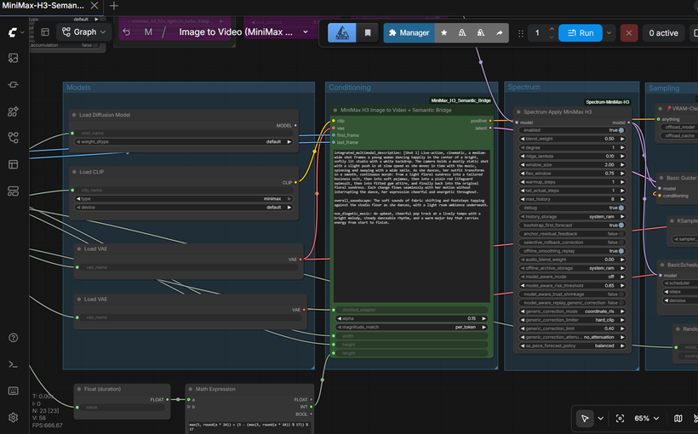Cancel run with red X button
This screenshot has height=434, width=698.
[628, 33]
